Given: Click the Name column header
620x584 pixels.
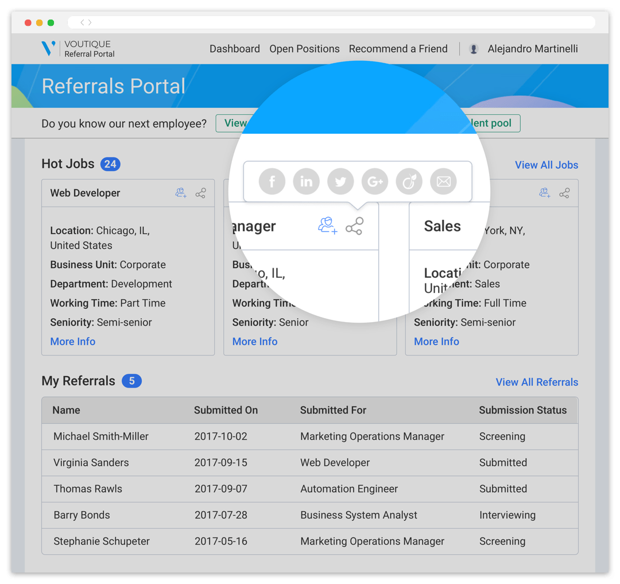Looking at the screenshot, I should (67, 410).
